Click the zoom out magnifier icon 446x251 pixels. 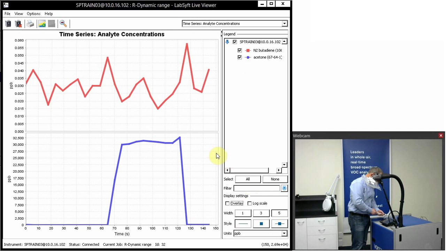coord(63,24)
